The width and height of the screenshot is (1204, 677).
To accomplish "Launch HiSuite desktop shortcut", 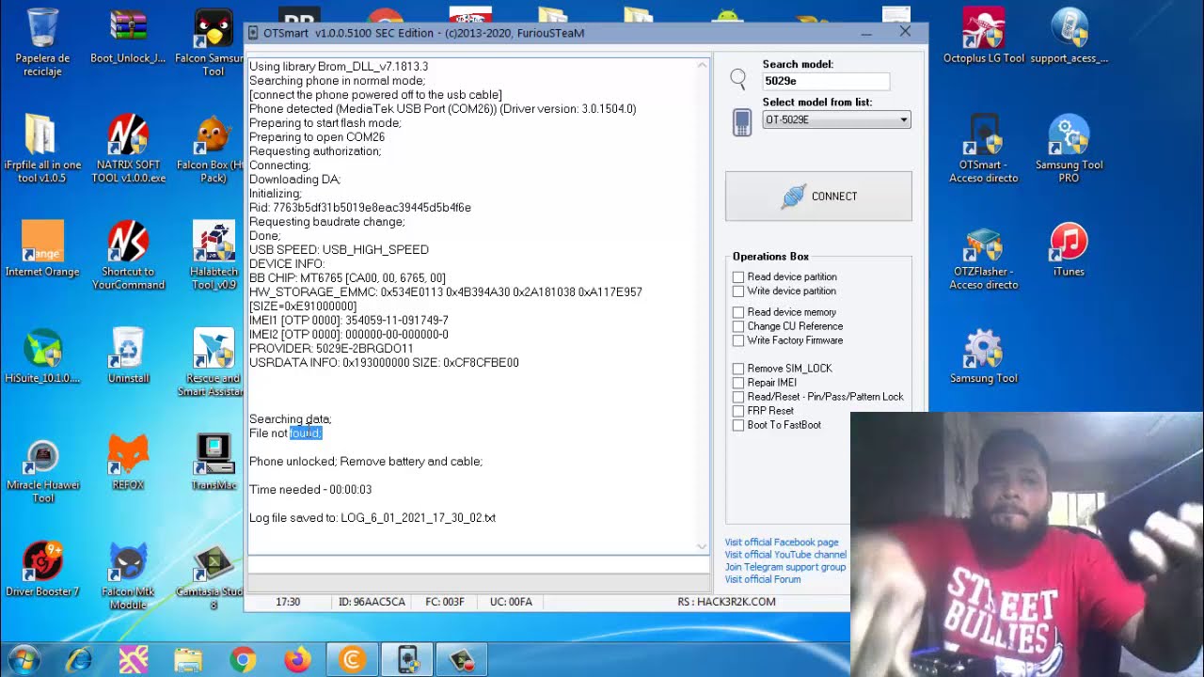I will pos(42,355).
